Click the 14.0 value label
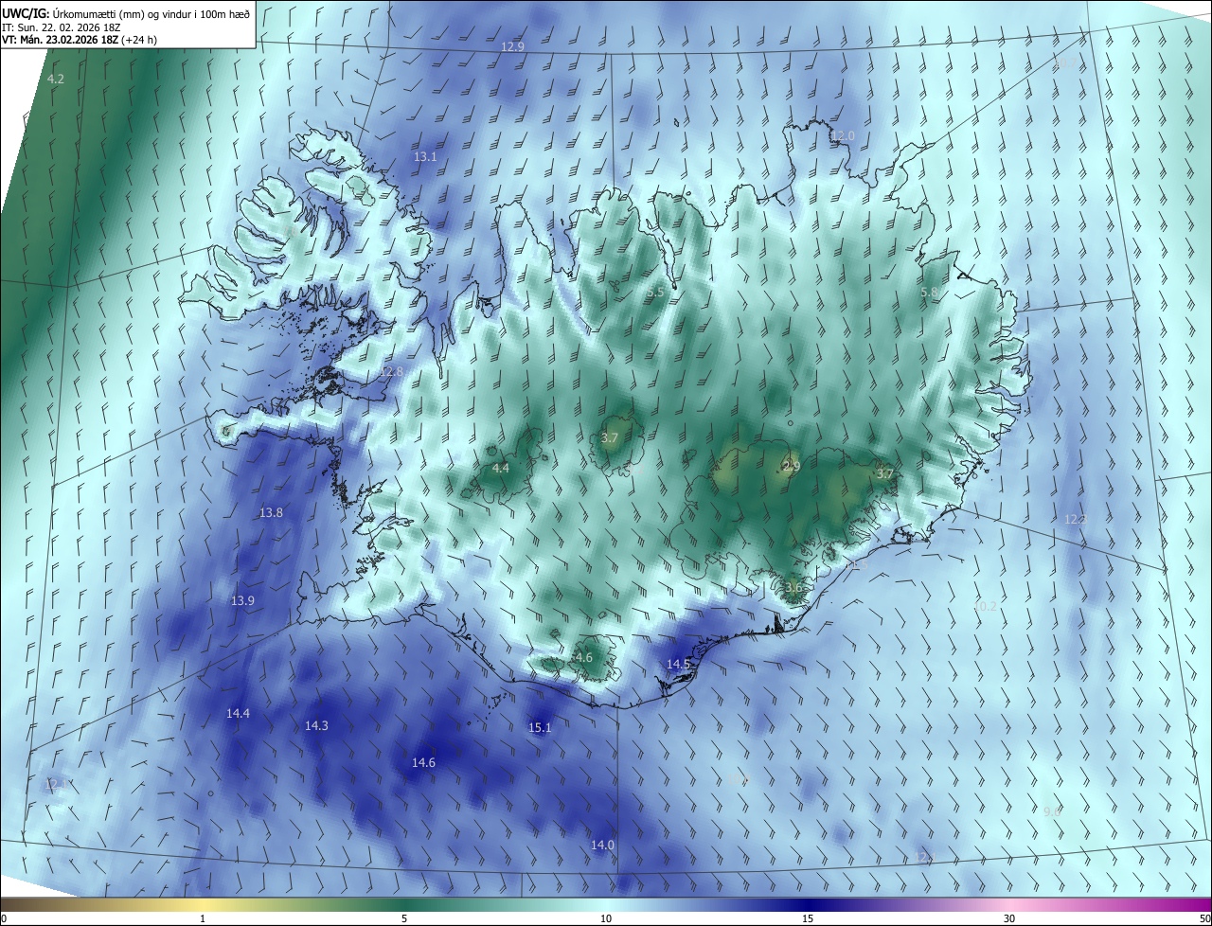 (603, 846)
